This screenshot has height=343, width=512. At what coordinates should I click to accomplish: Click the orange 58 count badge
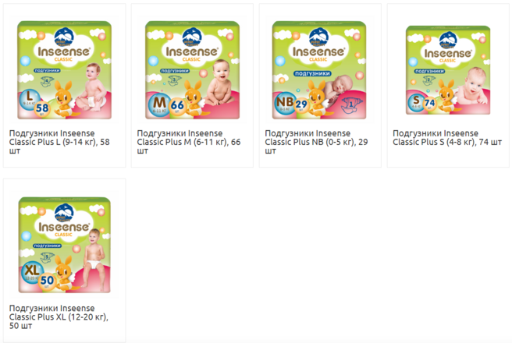tap(42, 108)
